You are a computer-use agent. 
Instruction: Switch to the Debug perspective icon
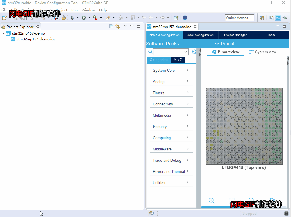[x=285, y=18]
